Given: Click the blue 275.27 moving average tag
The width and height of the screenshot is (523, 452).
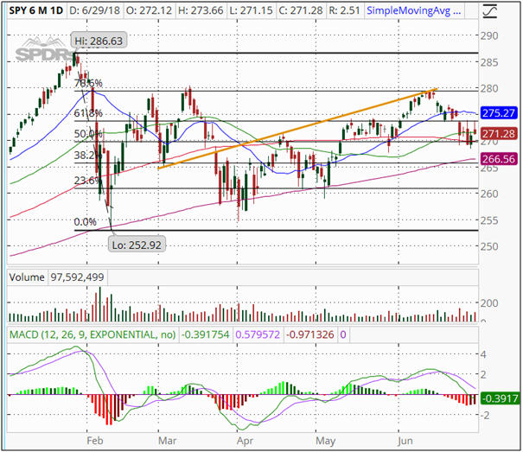Looking at the screenshot, I should pos(499,112).
